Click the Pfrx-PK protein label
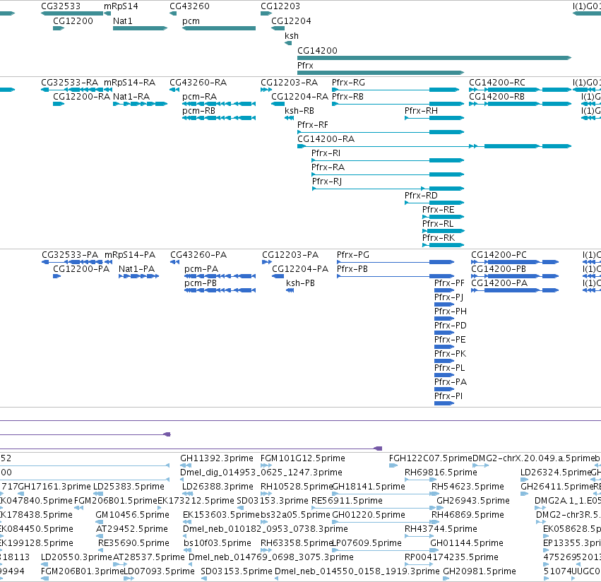 pyautogui.click(x=450, y=354)
